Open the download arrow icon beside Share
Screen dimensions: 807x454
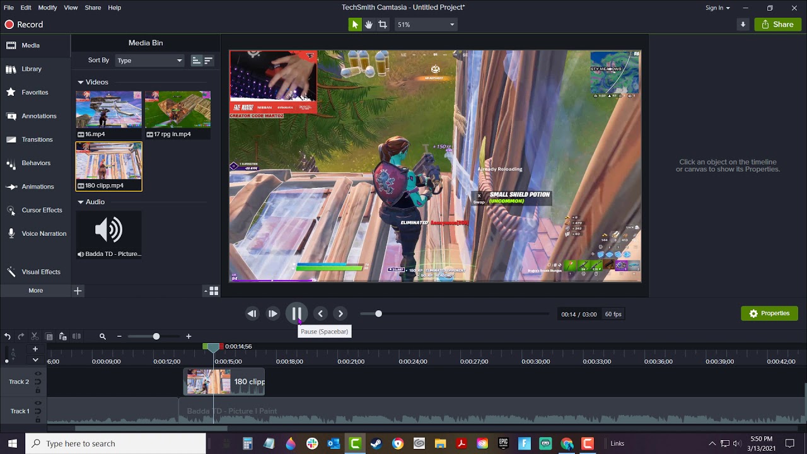pos(743,25)
